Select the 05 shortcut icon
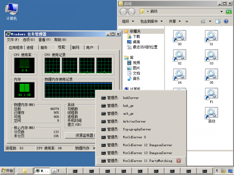This screenshot has height=175, width=234. [211, 76]
